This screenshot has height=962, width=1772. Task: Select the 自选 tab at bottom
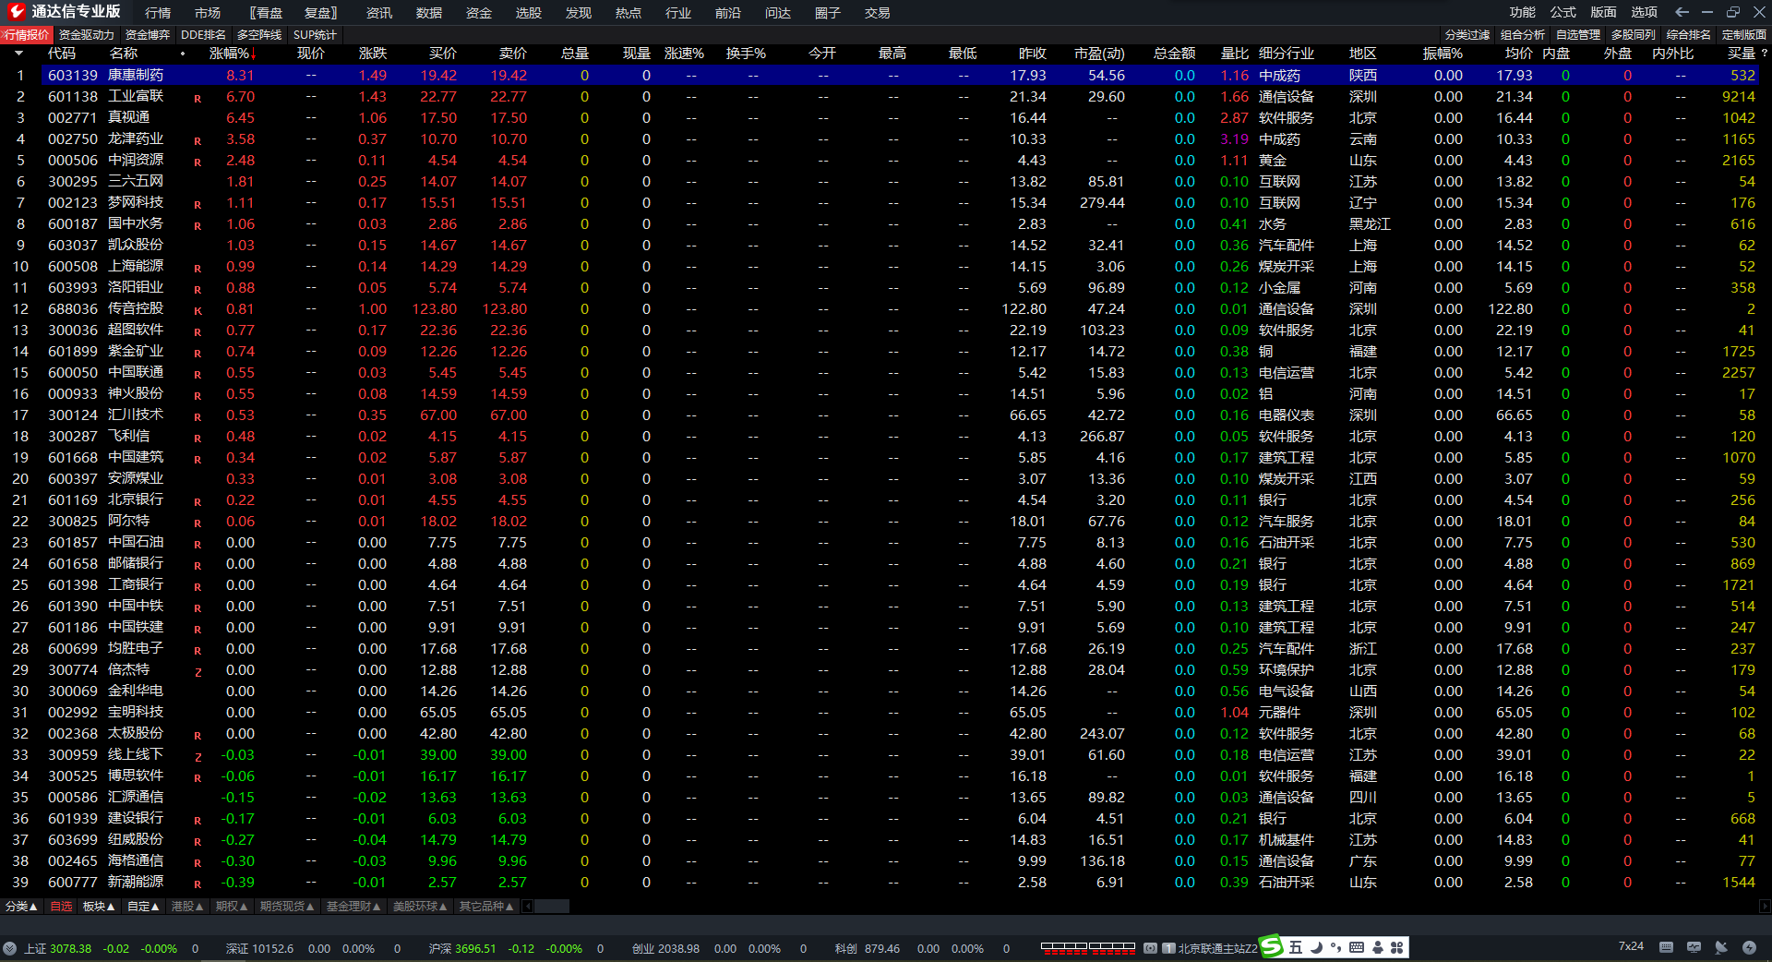[61, 907]
